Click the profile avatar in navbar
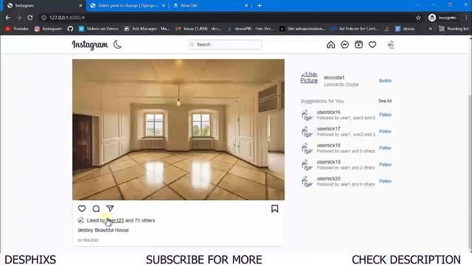 (391, 45)
